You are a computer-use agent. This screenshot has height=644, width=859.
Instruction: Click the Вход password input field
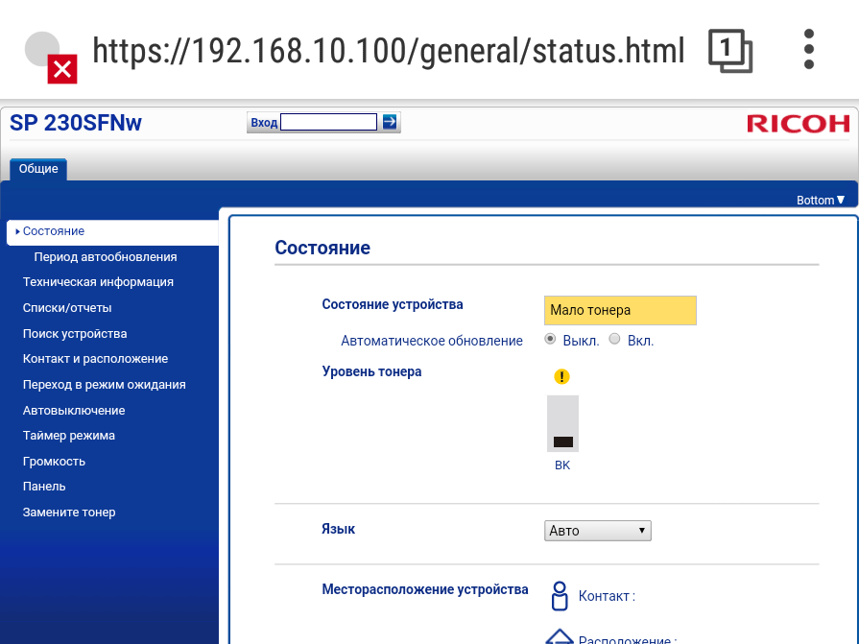click(328, 122)
